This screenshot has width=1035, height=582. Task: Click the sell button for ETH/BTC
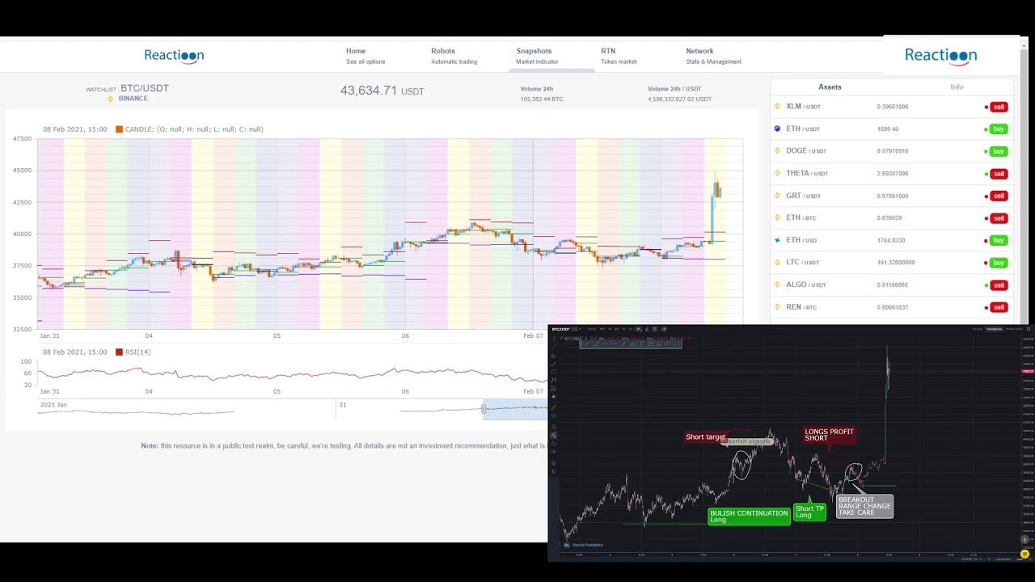(999, 218)
